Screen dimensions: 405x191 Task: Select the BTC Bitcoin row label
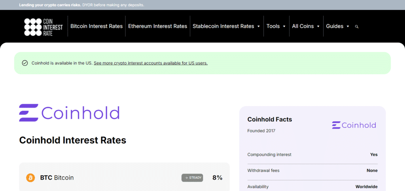tap(57, 178)
